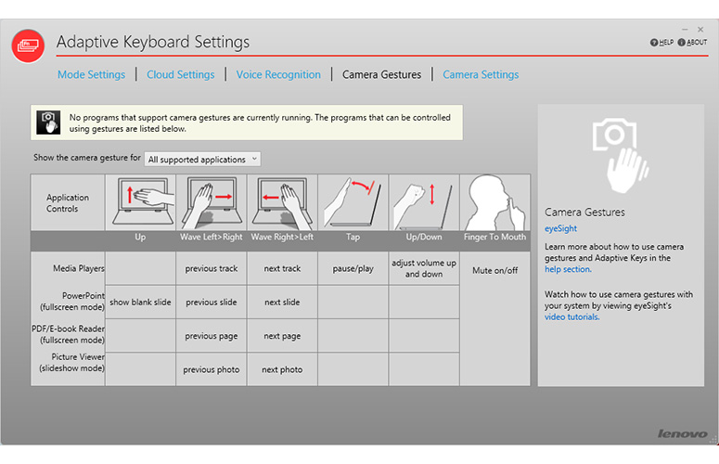Click the 'previous page' cell
This screenshot has height=464, width=719.
tap(212, 336)
